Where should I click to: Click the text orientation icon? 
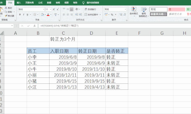[x=77, y=9]
